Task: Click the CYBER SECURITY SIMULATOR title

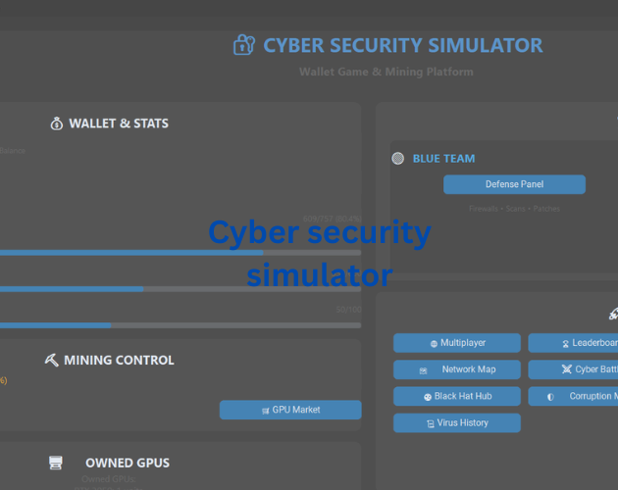Action: [x=403, y=45]
